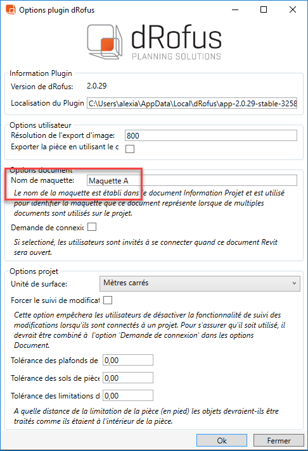Click the dRofus Planning Solutions logo
Image resolution: width=308 pixels, height=451 pixels.
click(154, 42)
